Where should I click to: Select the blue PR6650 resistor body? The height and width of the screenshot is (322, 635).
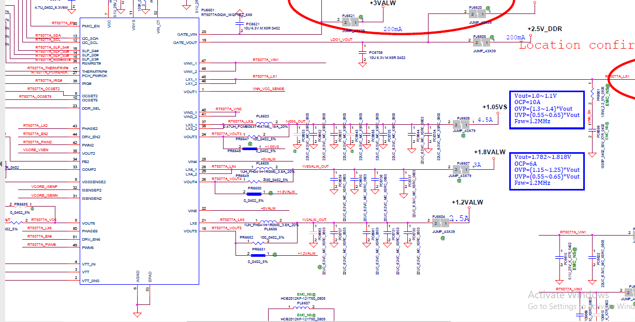(254, 194)
